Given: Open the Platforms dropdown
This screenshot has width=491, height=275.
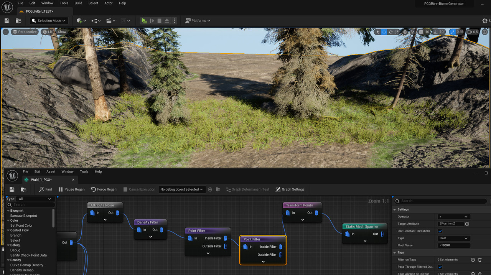Looking at the screenshot, I should click(198, 21).
